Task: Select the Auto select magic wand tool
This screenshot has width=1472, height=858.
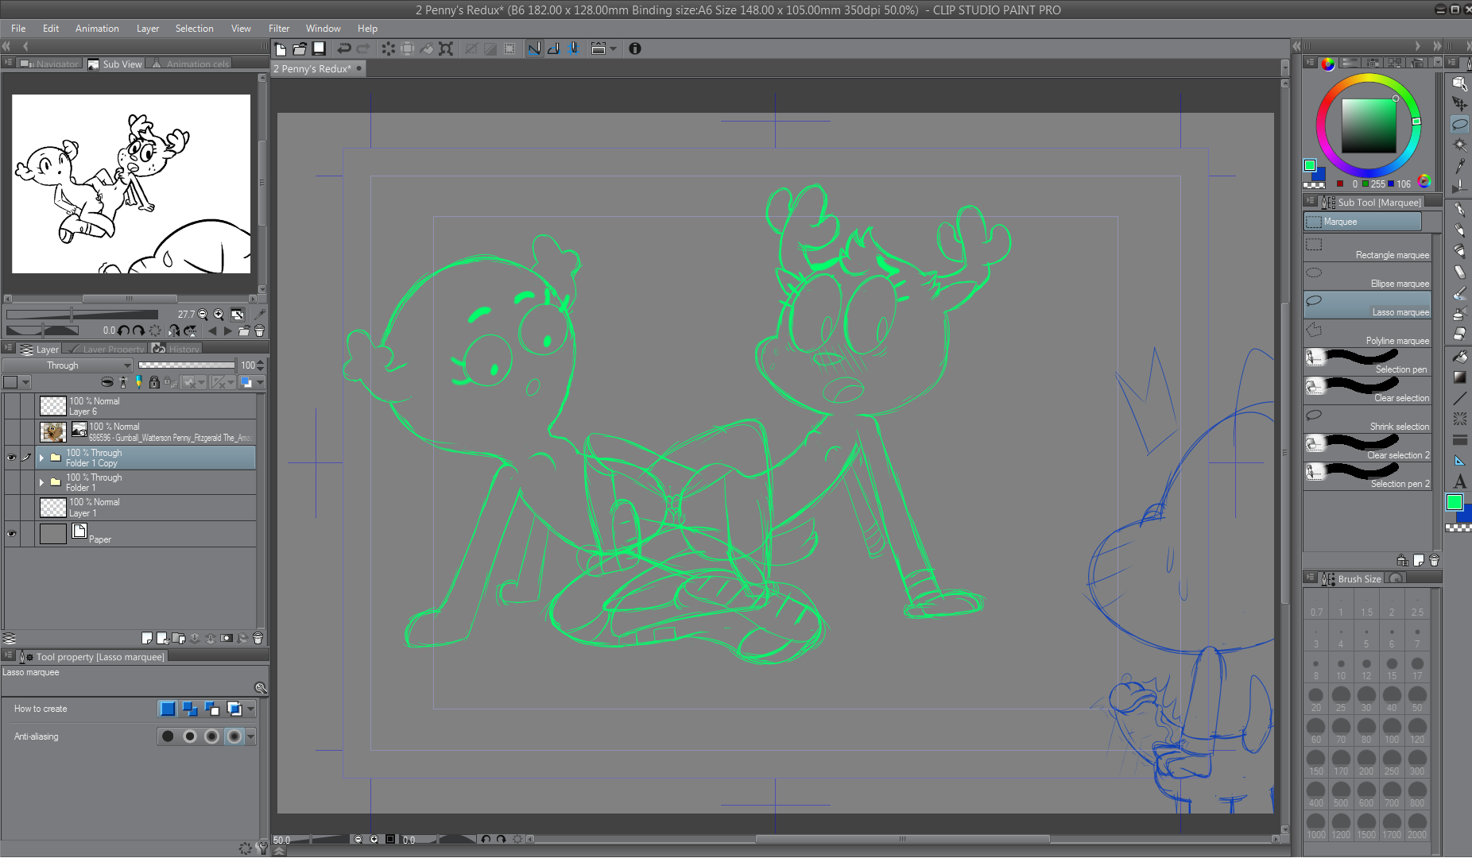Action: [x=1459, y=145]
